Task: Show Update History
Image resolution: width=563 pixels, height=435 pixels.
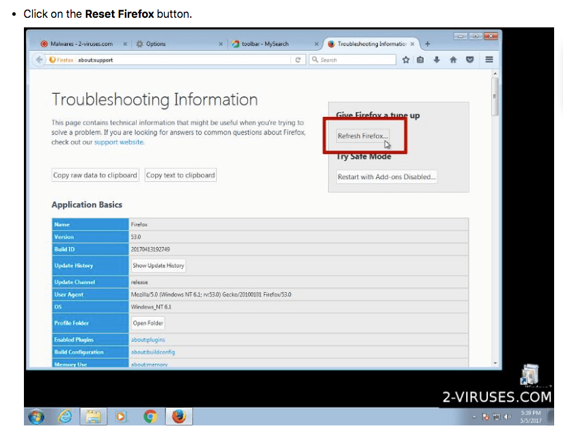Action: 159,265
